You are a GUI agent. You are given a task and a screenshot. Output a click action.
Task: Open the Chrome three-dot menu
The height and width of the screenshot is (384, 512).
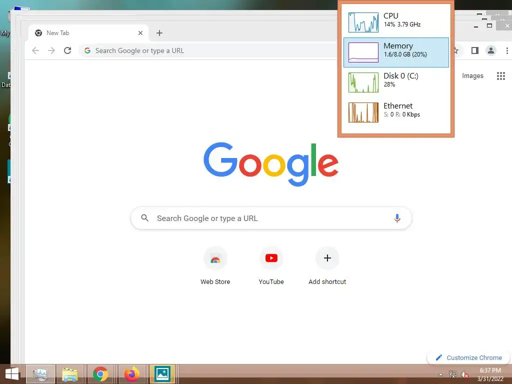[507, 50]
